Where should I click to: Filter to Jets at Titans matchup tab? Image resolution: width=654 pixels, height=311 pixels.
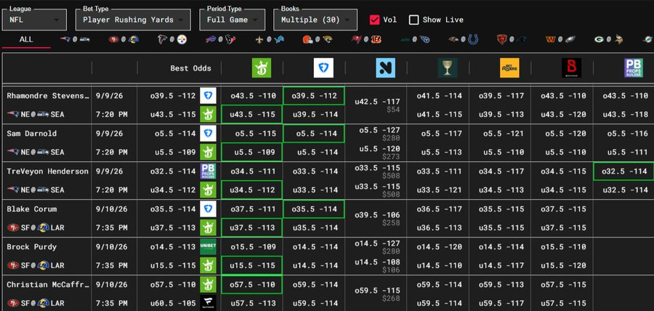click(415, 40)
